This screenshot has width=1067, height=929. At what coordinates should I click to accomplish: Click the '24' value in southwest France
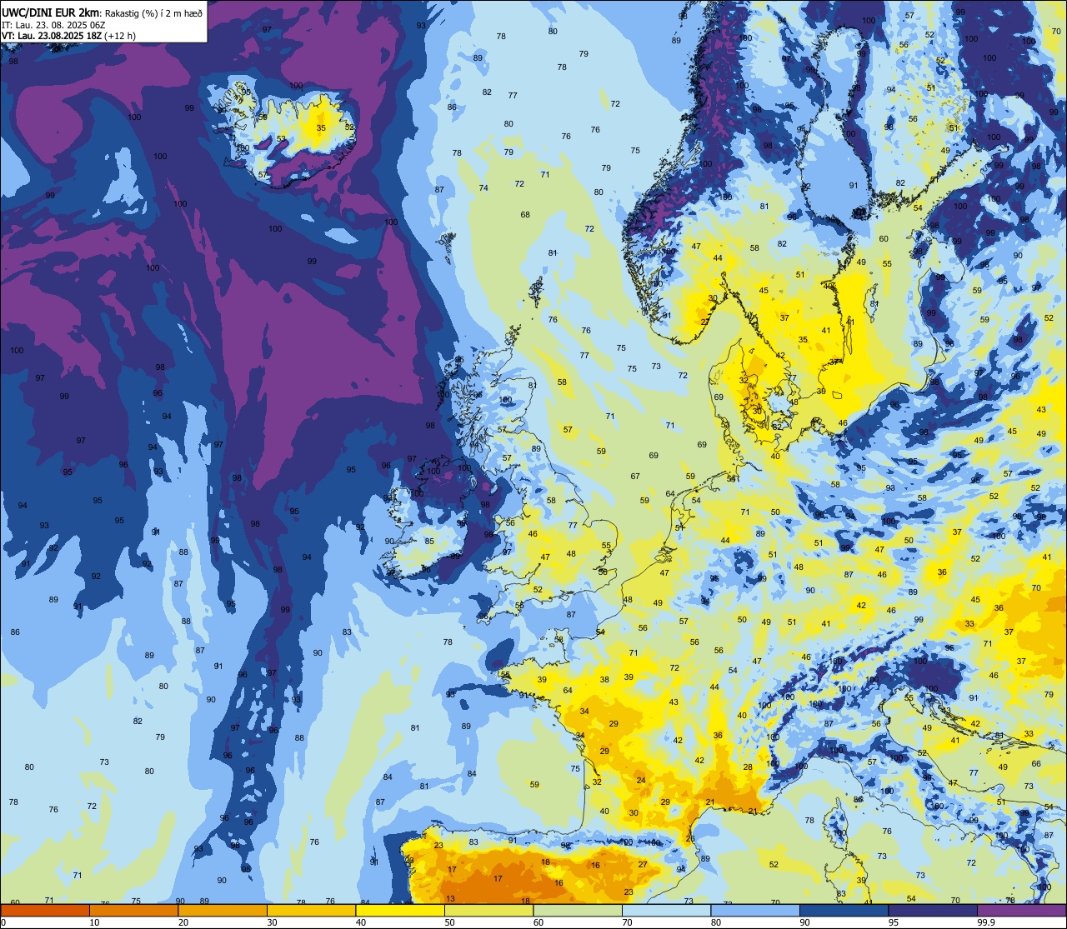pos(641,781)
